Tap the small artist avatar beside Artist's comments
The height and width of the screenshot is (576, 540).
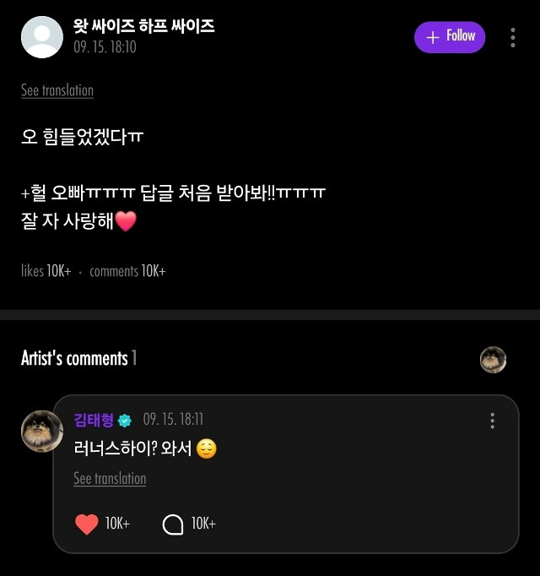493,360
